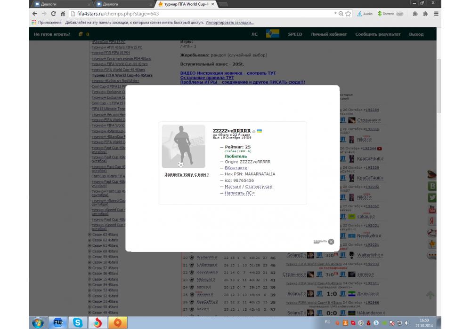The image size is (471, 329).
Task: Click Сообщить результат in header
Action: [378, 34]
